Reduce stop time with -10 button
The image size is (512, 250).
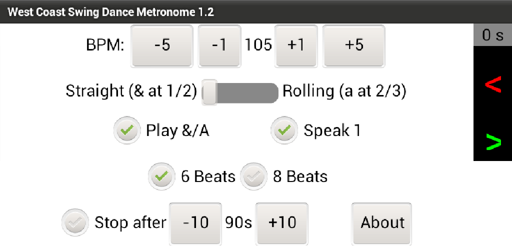pyautogui.click(x=195, y=222)
